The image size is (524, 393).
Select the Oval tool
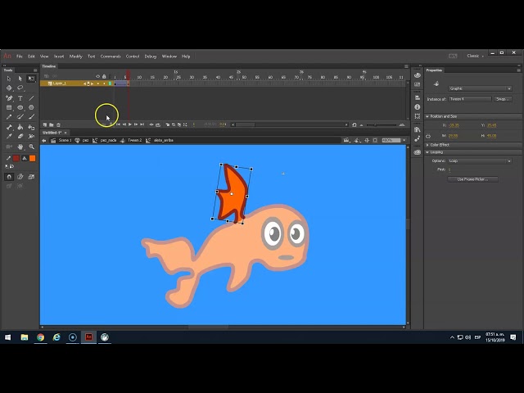20,107
